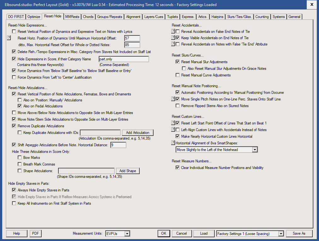
Task: Click the Load button
Action: 204,233
